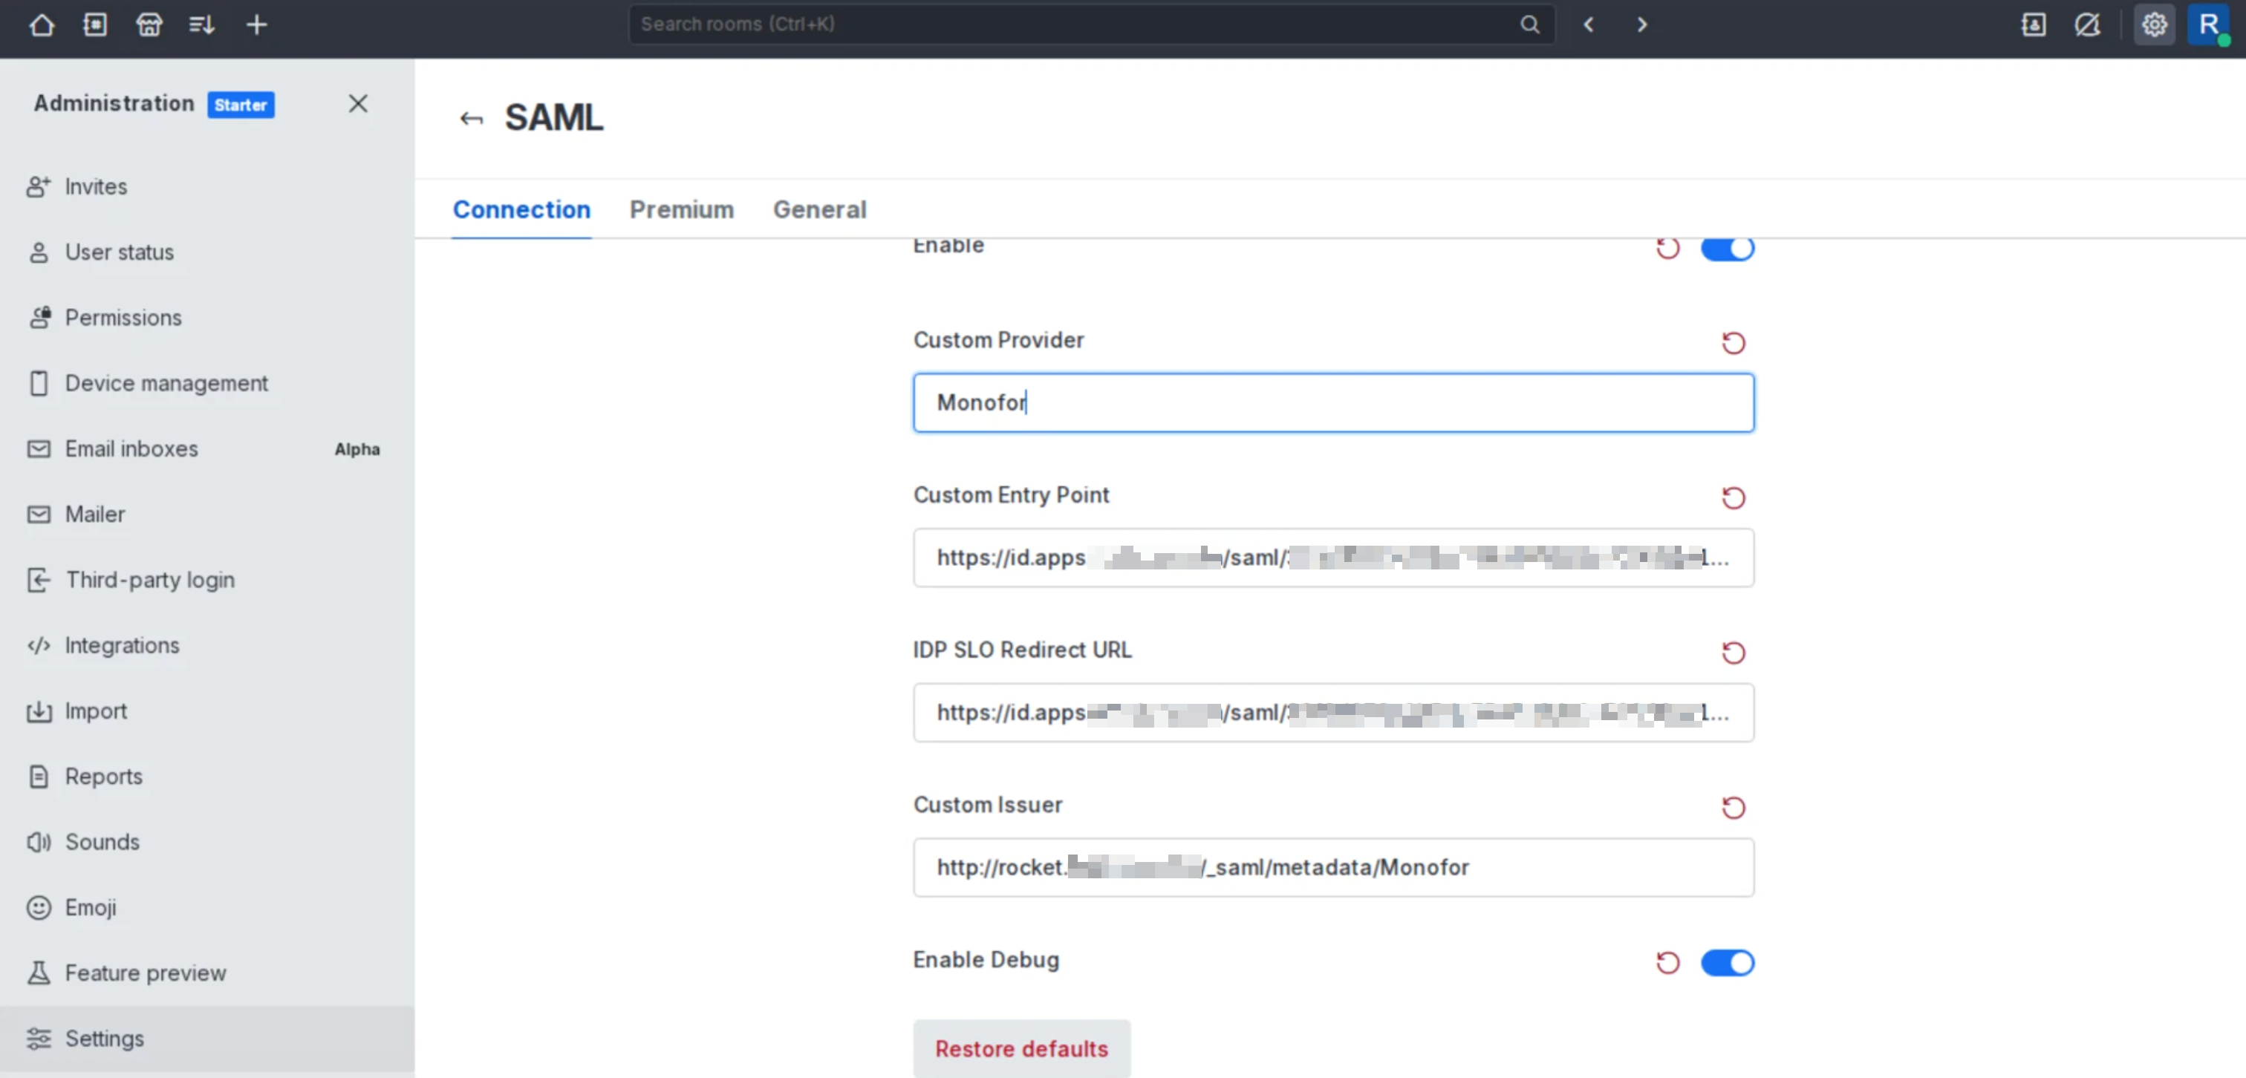Open Feature preview in the sidebar
Screen dimensions: 2246x1078
pos(207,973)
